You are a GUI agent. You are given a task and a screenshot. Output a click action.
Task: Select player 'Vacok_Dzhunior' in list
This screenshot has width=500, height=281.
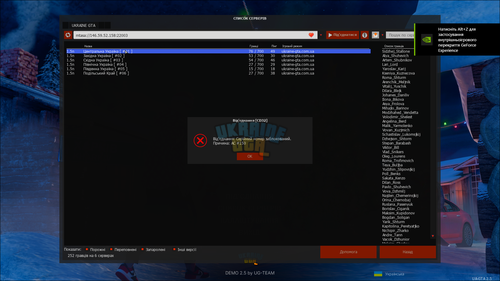click(396, 239)
